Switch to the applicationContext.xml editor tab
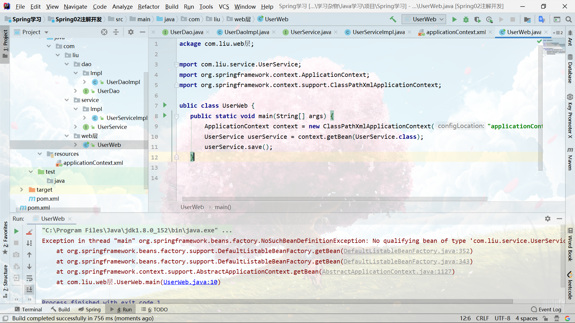Screen dimensions: 575x323 (x=455, y=32)
